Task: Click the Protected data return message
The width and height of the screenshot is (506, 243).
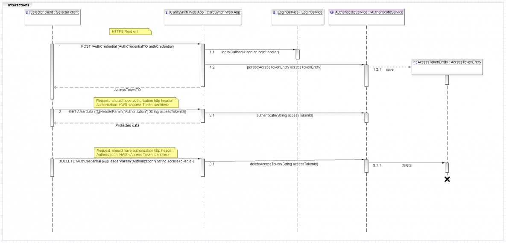Action: [x=127, y=125]
